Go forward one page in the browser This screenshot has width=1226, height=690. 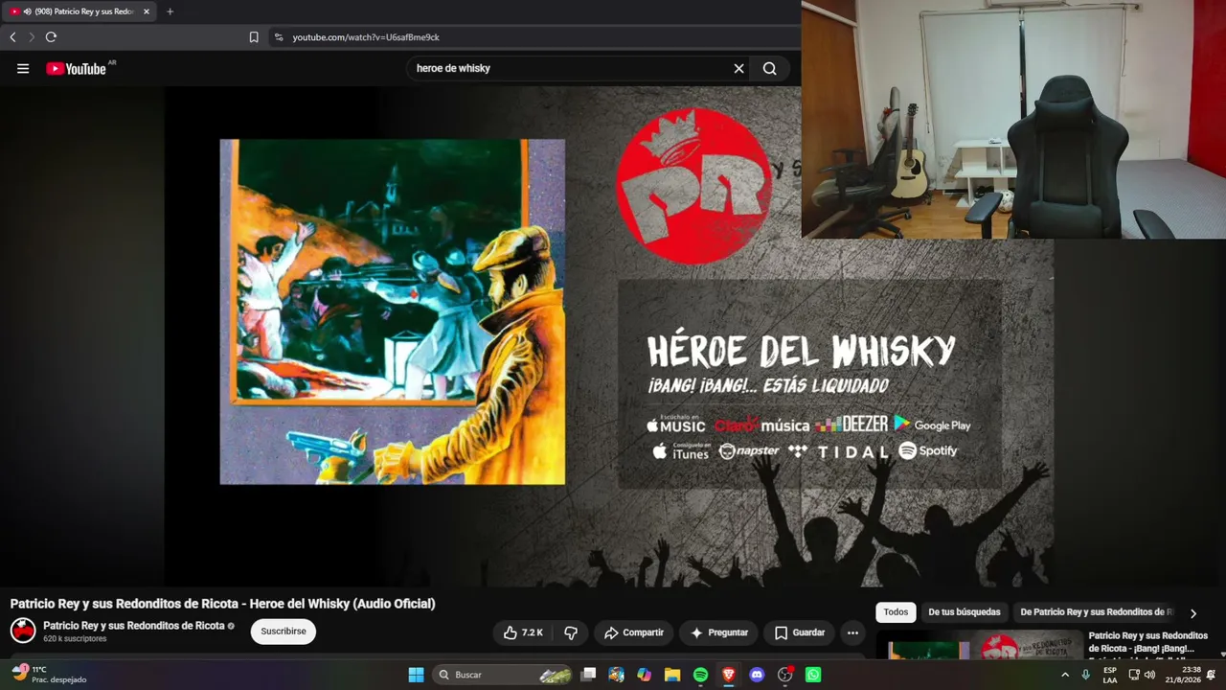[31, 37]
